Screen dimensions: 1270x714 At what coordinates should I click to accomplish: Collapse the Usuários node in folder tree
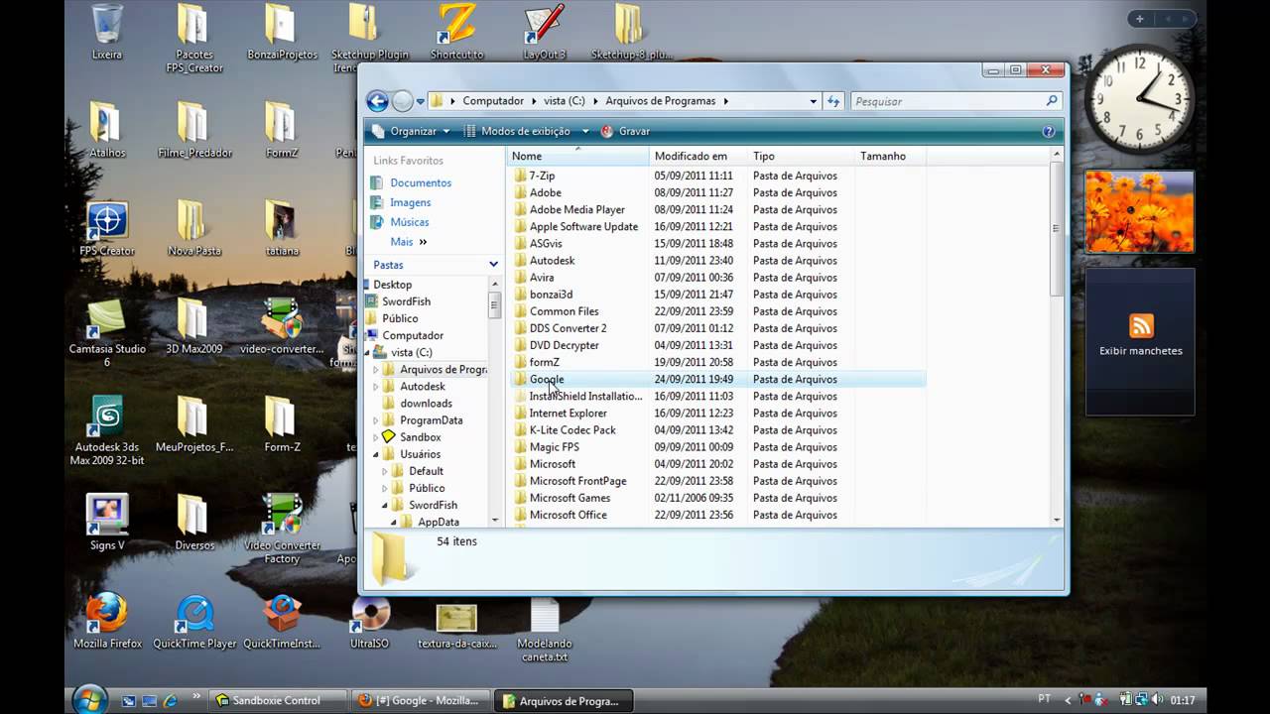377,454
